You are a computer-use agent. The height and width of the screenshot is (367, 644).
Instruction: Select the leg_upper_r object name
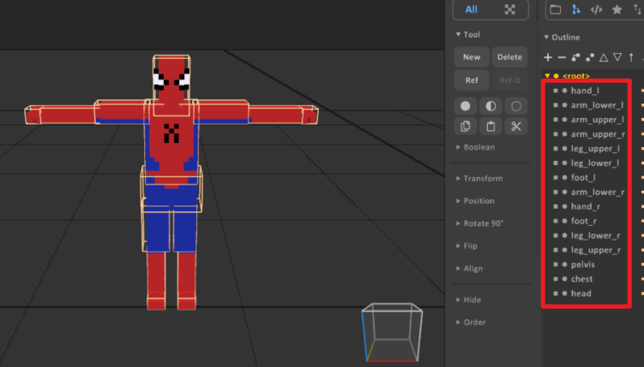(x=595, y=250)
